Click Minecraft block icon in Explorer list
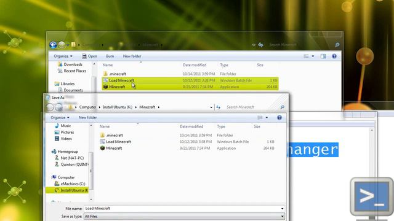The height and width of the screenshot is (221, 394). (x=105, y=87)
